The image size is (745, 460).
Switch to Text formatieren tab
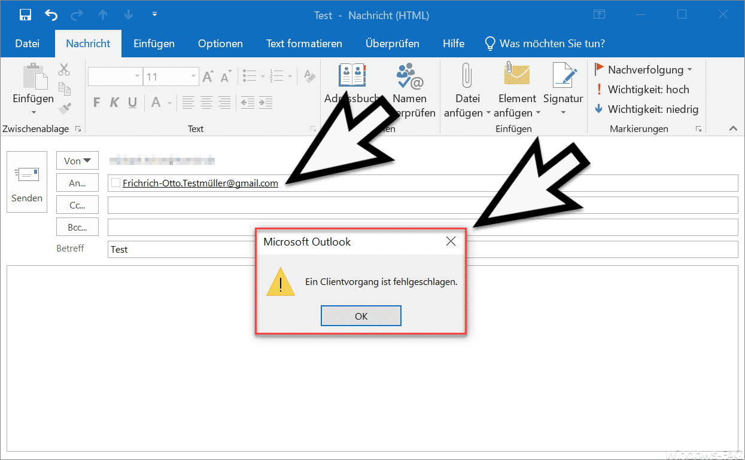click(304, 44)
